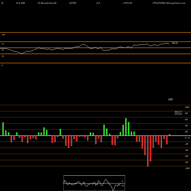Click the MR panel title label

[x=170, y=99]
